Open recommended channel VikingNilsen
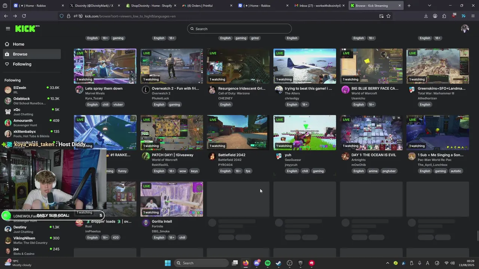Viewport: 479px width, 269px height. click(32, 240)
